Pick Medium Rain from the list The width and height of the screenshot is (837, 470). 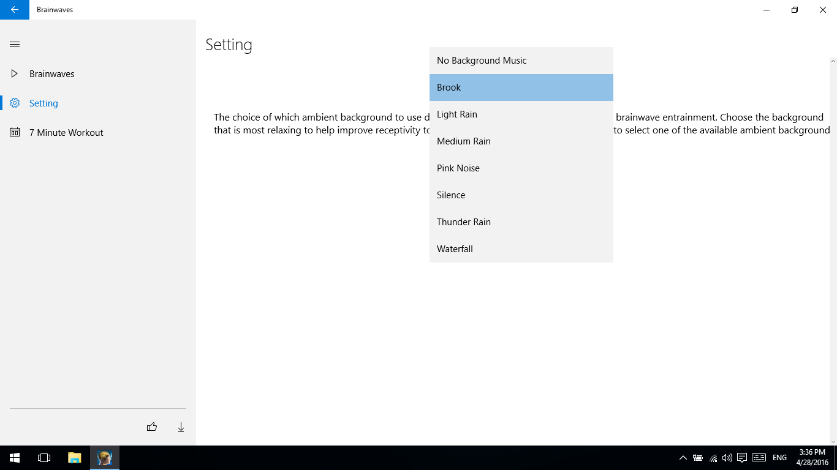coord(521,141)
